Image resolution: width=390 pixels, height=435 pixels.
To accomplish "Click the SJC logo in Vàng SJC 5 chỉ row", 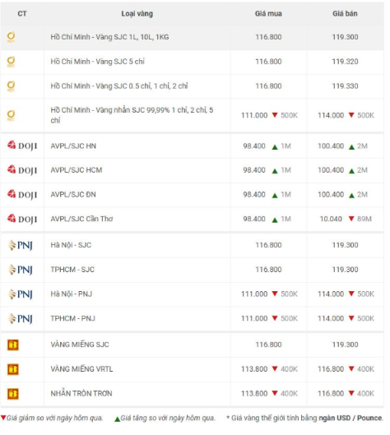I will (x=11, y=62).
